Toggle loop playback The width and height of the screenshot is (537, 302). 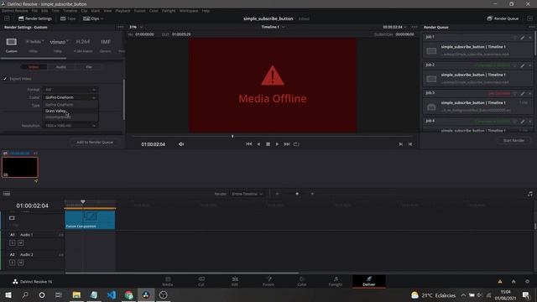pyautogui.click(x=296, y=144)
